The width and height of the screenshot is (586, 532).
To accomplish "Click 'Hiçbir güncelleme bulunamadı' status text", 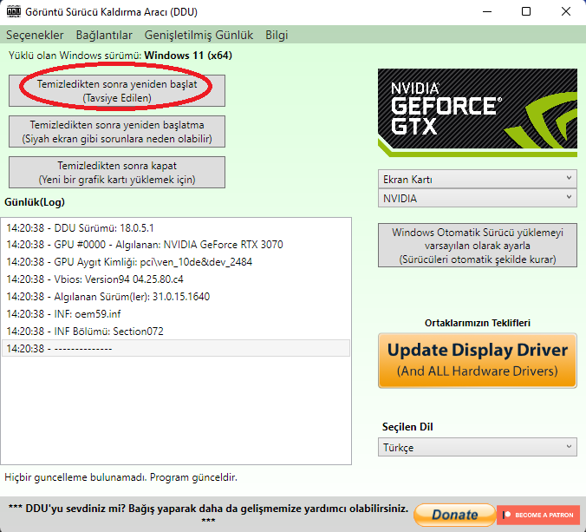I will tap(120, 477).
